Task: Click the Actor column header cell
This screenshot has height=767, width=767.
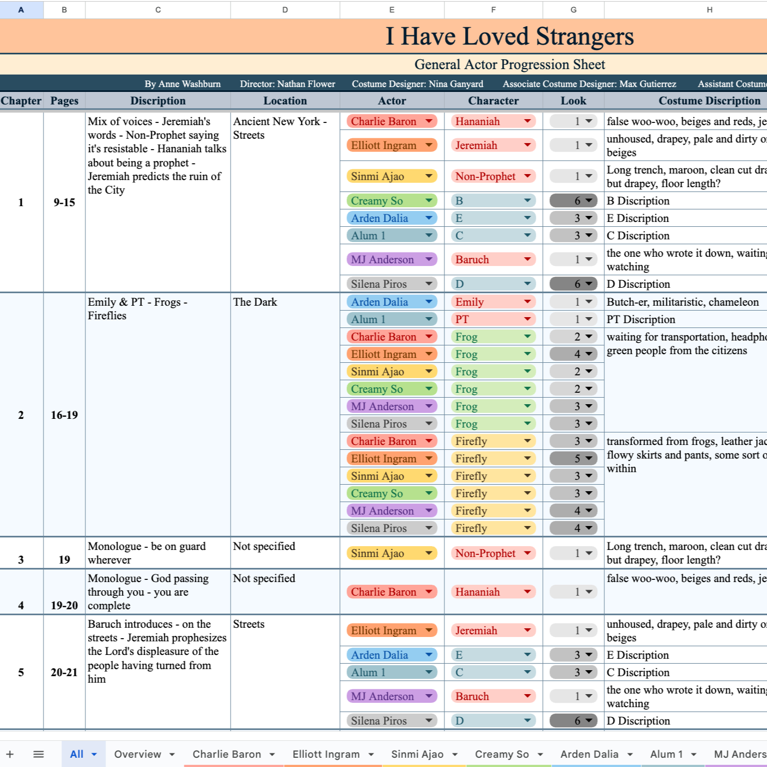Action: [x=392, y=101]
